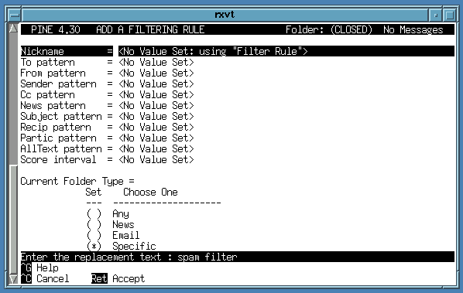The image size is (463, 293).
Task: Select the Subject pattern value
Action: pyautogui.click(x=156, y=117)
